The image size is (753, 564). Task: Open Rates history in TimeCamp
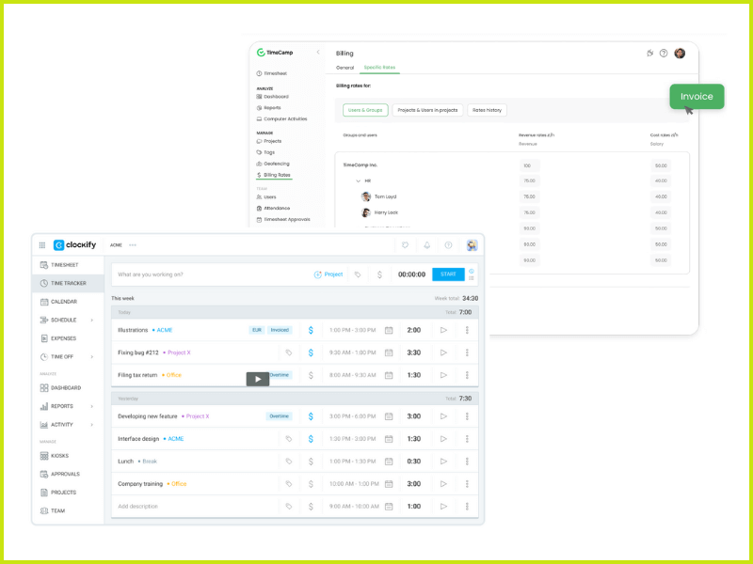click(x=487, y=110)
